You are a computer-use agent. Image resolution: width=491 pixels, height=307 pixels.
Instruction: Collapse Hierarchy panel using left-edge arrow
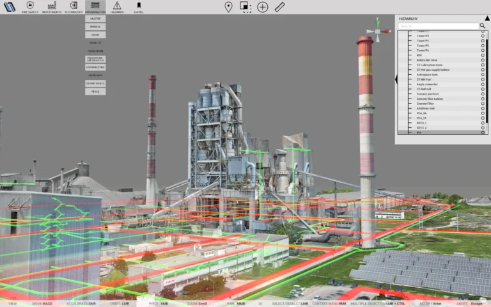(x=396, y=79)
